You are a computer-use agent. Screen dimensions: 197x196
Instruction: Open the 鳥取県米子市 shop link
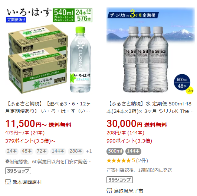click(128, 191)
